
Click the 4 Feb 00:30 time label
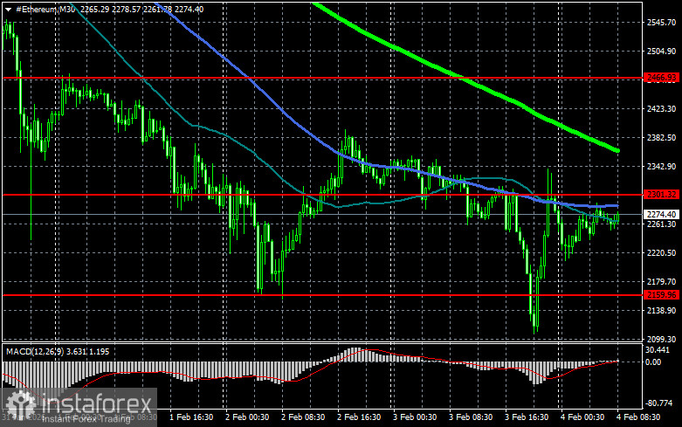click(582, 417)
